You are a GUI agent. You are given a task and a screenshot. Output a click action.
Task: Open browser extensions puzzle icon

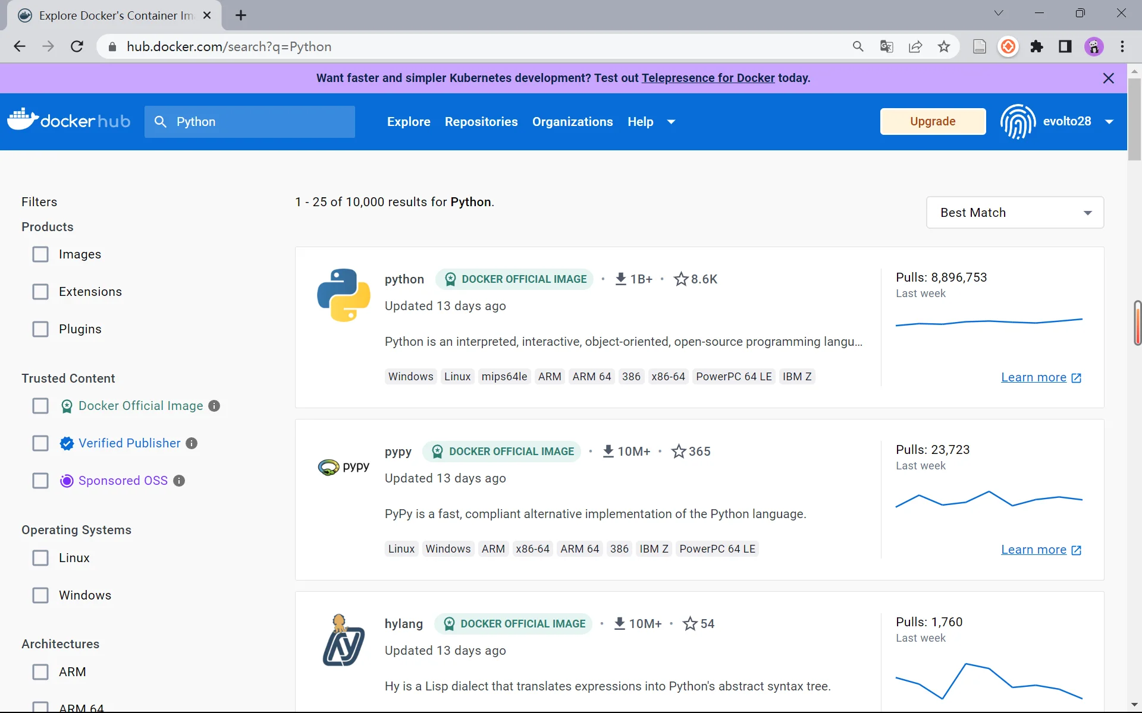click(x=1037, y=46)
